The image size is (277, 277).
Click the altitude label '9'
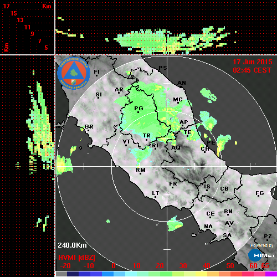(x=33, y=34)
